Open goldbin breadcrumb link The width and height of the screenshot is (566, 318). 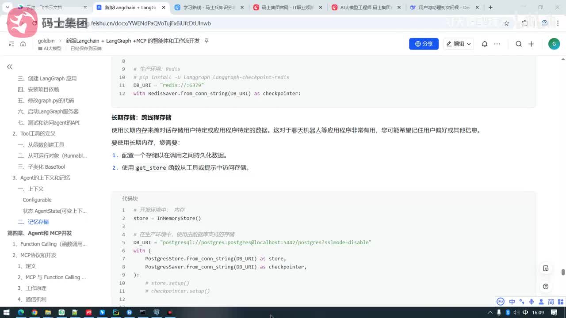pos(46,41)
